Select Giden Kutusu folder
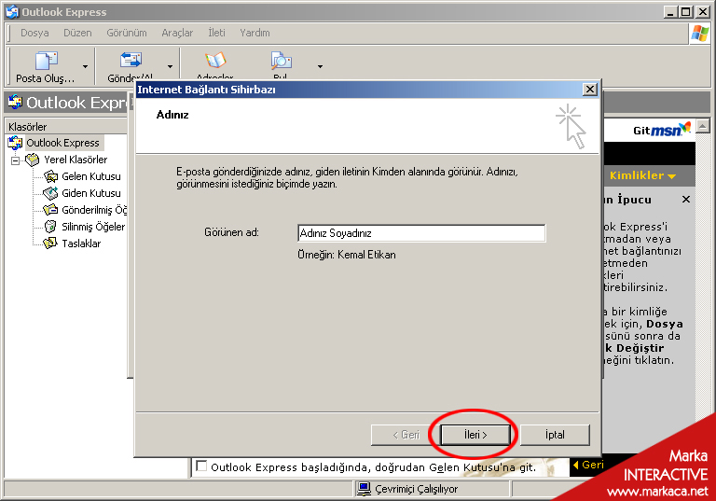 pyautogui.click(x=91, y=193)
